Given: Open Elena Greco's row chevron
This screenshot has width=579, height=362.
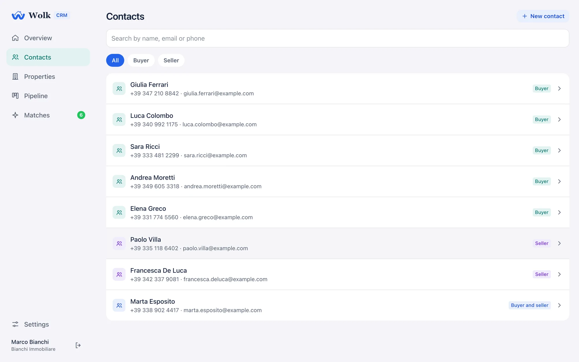Looking at the screenshot, I should click(559, 213).
